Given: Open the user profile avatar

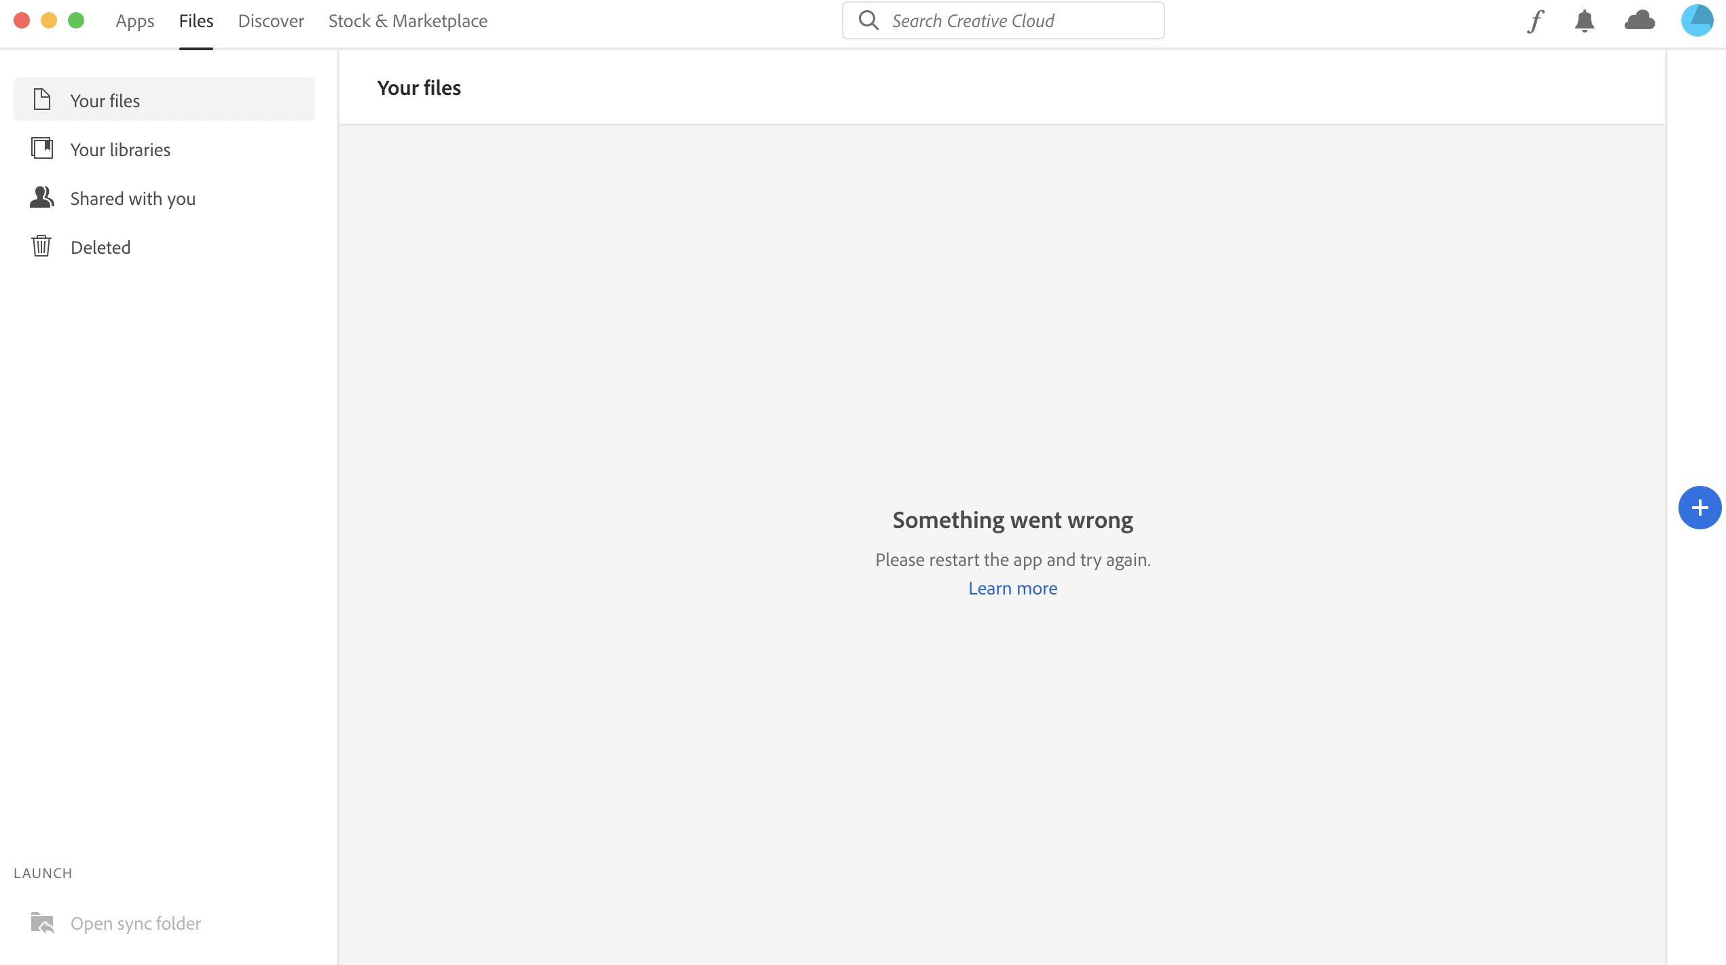Looking at the screenshot, I should point(1697,20).
